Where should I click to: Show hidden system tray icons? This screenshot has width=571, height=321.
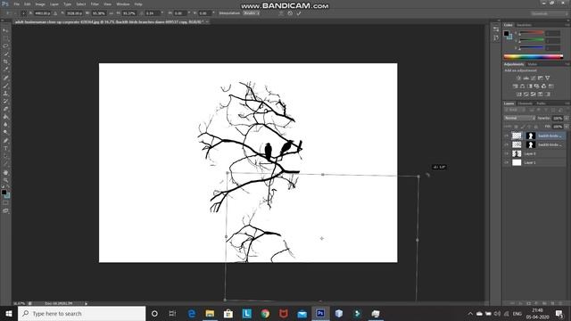470,314
